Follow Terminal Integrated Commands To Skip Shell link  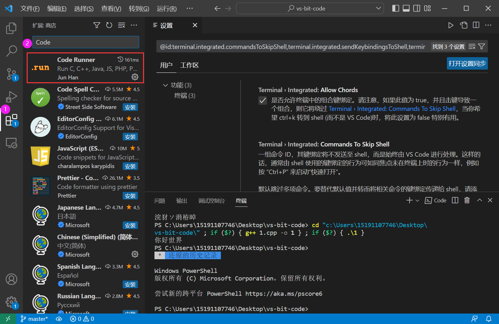click(392, 109)
